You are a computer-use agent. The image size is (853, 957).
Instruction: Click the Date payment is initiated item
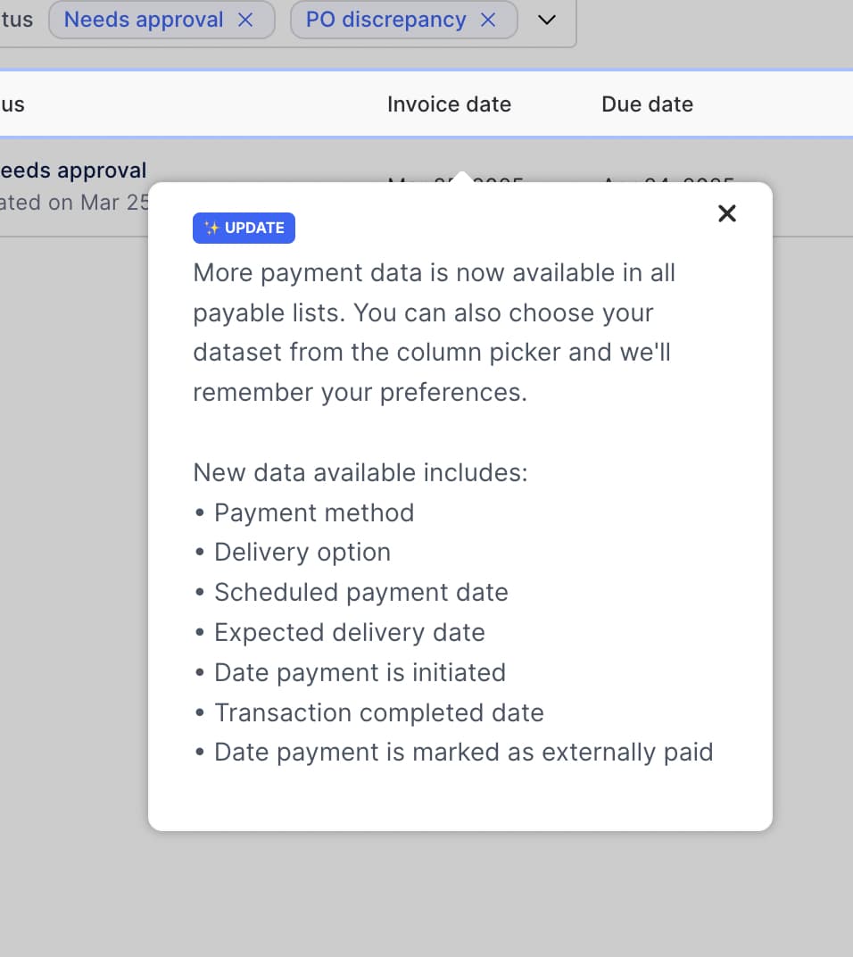[360, 672]
